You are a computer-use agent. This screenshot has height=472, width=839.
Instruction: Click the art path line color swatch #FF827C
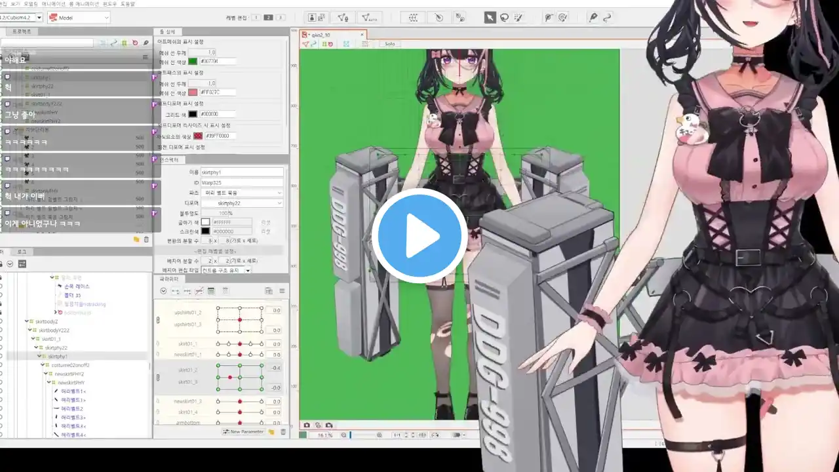point(193,92)
